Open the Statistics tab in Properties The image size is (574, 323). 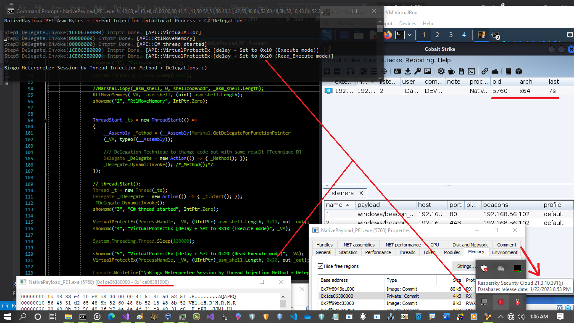click(x=348, y=252)
